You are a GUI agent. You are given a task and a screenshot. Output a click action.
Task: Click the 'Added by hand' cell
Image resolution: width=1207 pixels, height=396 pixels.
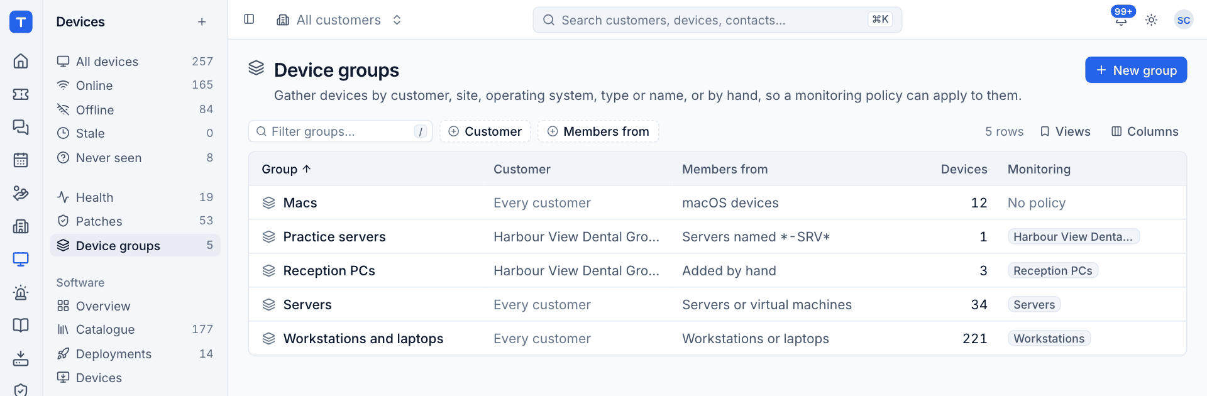click(729, 270)
